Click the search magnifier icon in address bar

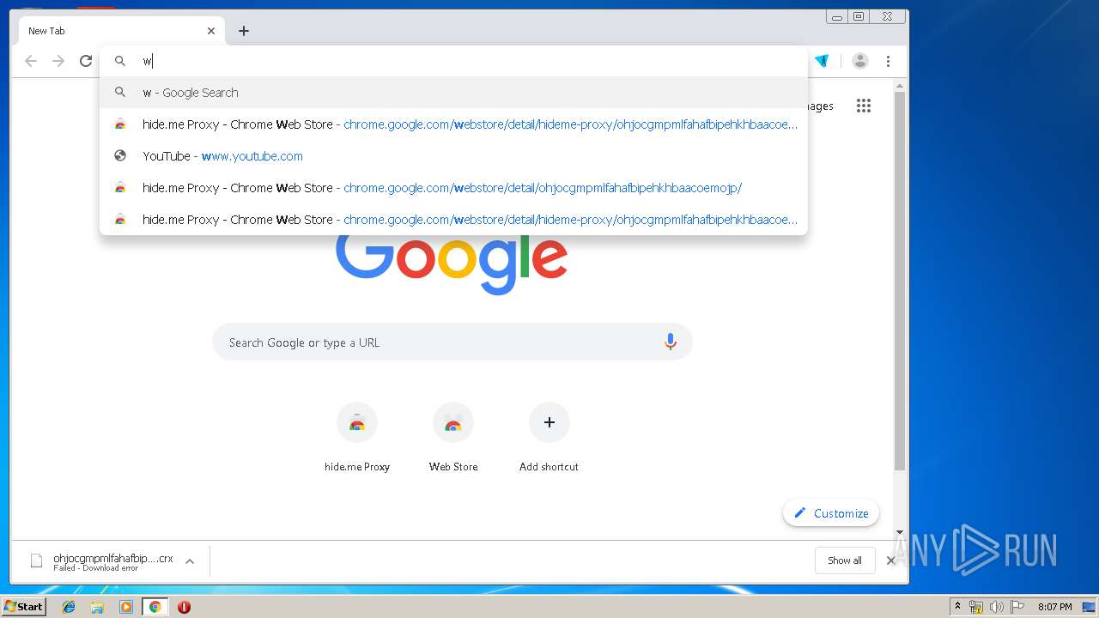[120, 61]
